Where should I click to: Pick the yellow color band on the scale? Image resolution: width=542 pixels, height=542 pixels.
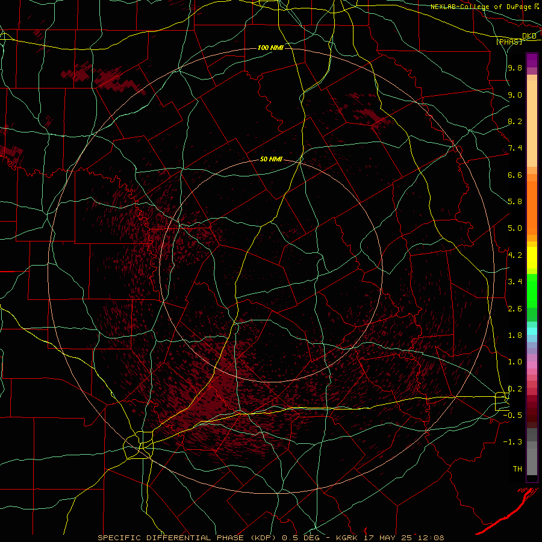point(532,258)
